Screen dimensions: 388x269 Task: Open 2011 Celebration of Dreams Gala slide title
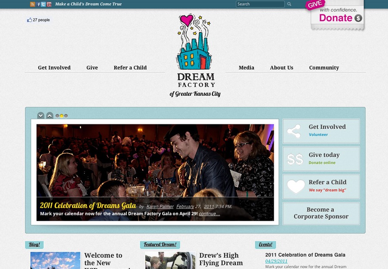coord(88,206)
